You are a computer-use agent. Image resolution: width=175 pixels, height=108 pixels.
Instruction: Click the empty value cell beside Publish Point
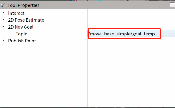pyautogui.click(x=131, y=40)
